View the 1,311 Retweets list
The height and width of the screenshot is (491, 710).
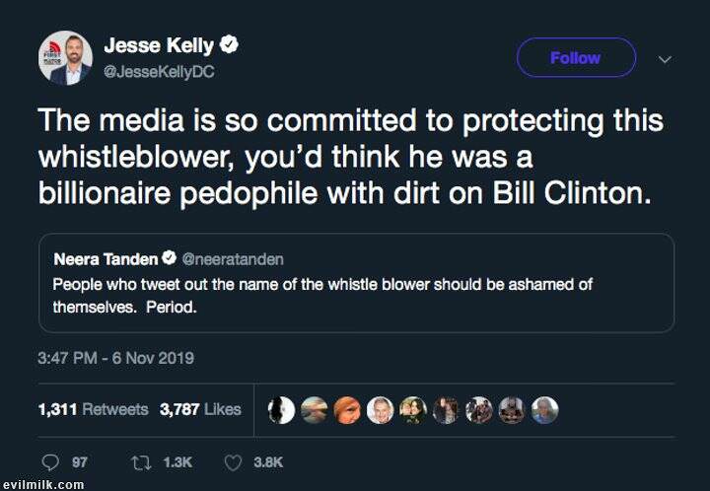click(93, 409)
